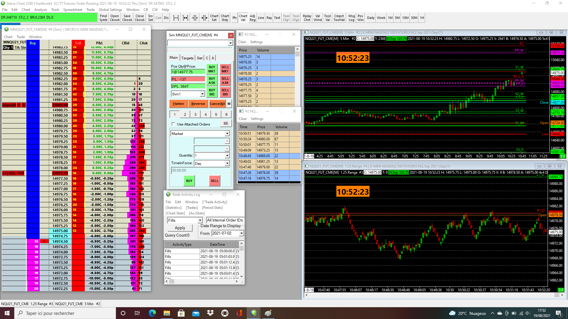Image resolution: width=568 pixels, height=319 pixels.
Task: Click the Flatten button
Action: coord(178,104)
